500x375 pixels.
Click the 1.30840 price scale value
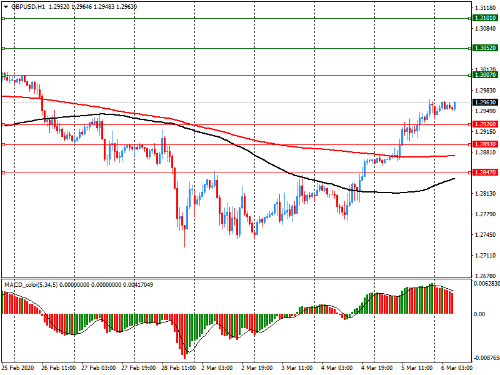486,28
